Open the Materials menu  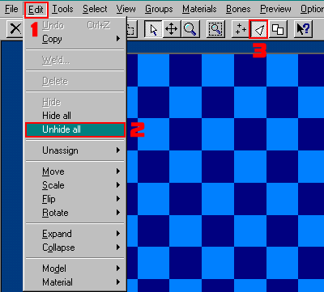pos(199,10)
